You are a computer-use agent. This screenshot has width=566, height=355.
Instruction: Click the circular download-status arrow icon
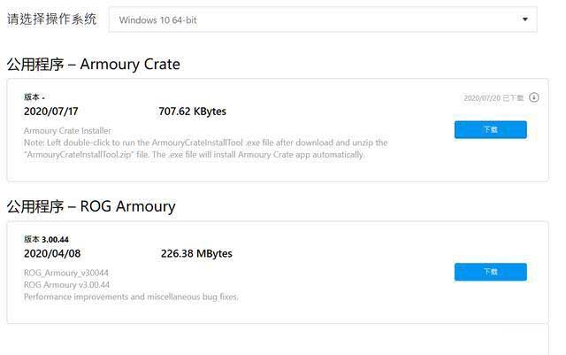click(x=534, y=97)
